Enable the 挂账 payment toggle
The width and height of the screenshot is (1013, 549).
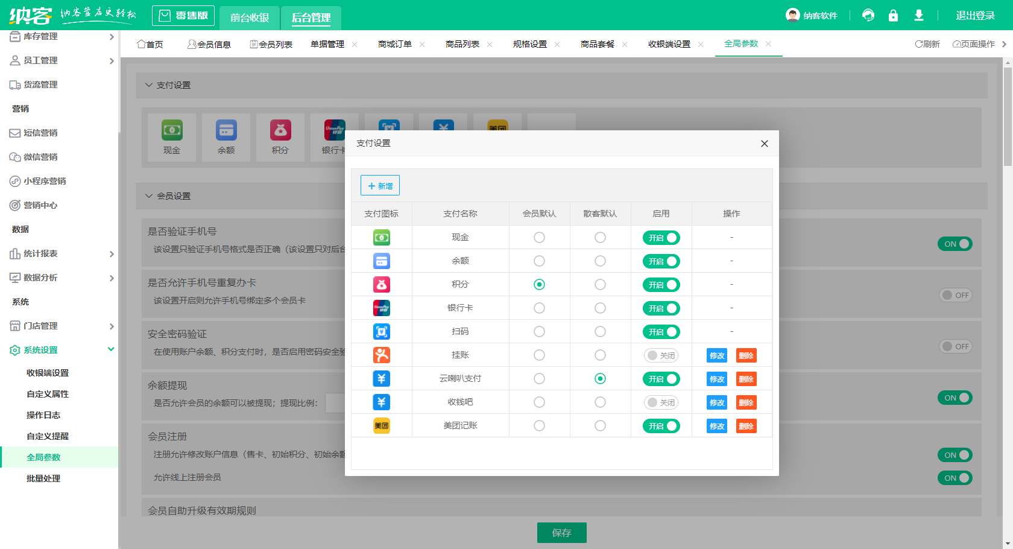pos(661,355)
